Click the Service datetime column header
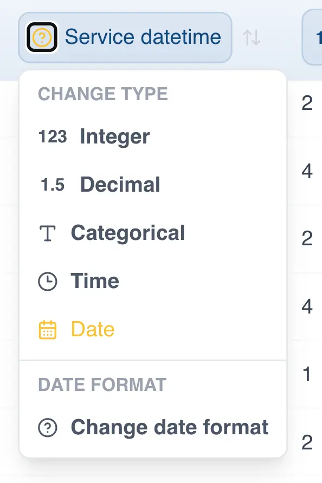 coord(143,37)
